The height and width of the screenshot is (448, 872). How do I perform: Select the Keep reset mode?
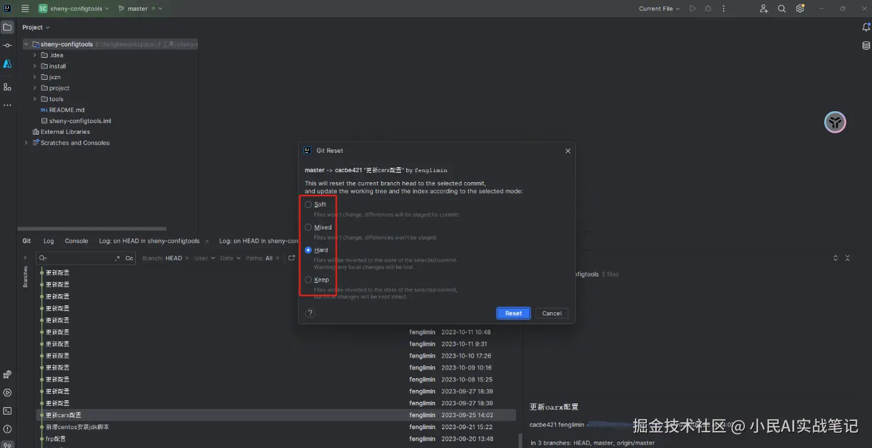[317, 280]
